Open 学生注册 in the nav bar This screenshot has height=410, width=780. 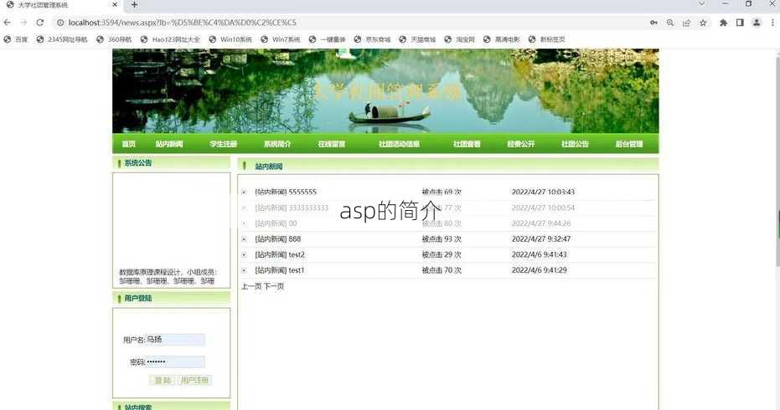[x=224, y=144]
